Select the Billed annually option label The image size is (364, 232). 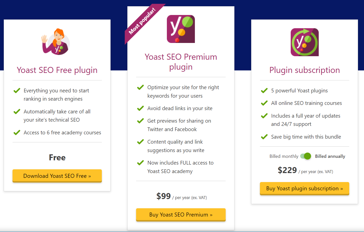coord(330,156)
